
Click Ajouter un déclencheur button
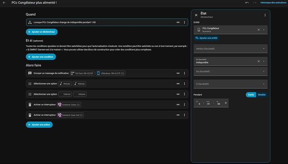click(42, 32)
